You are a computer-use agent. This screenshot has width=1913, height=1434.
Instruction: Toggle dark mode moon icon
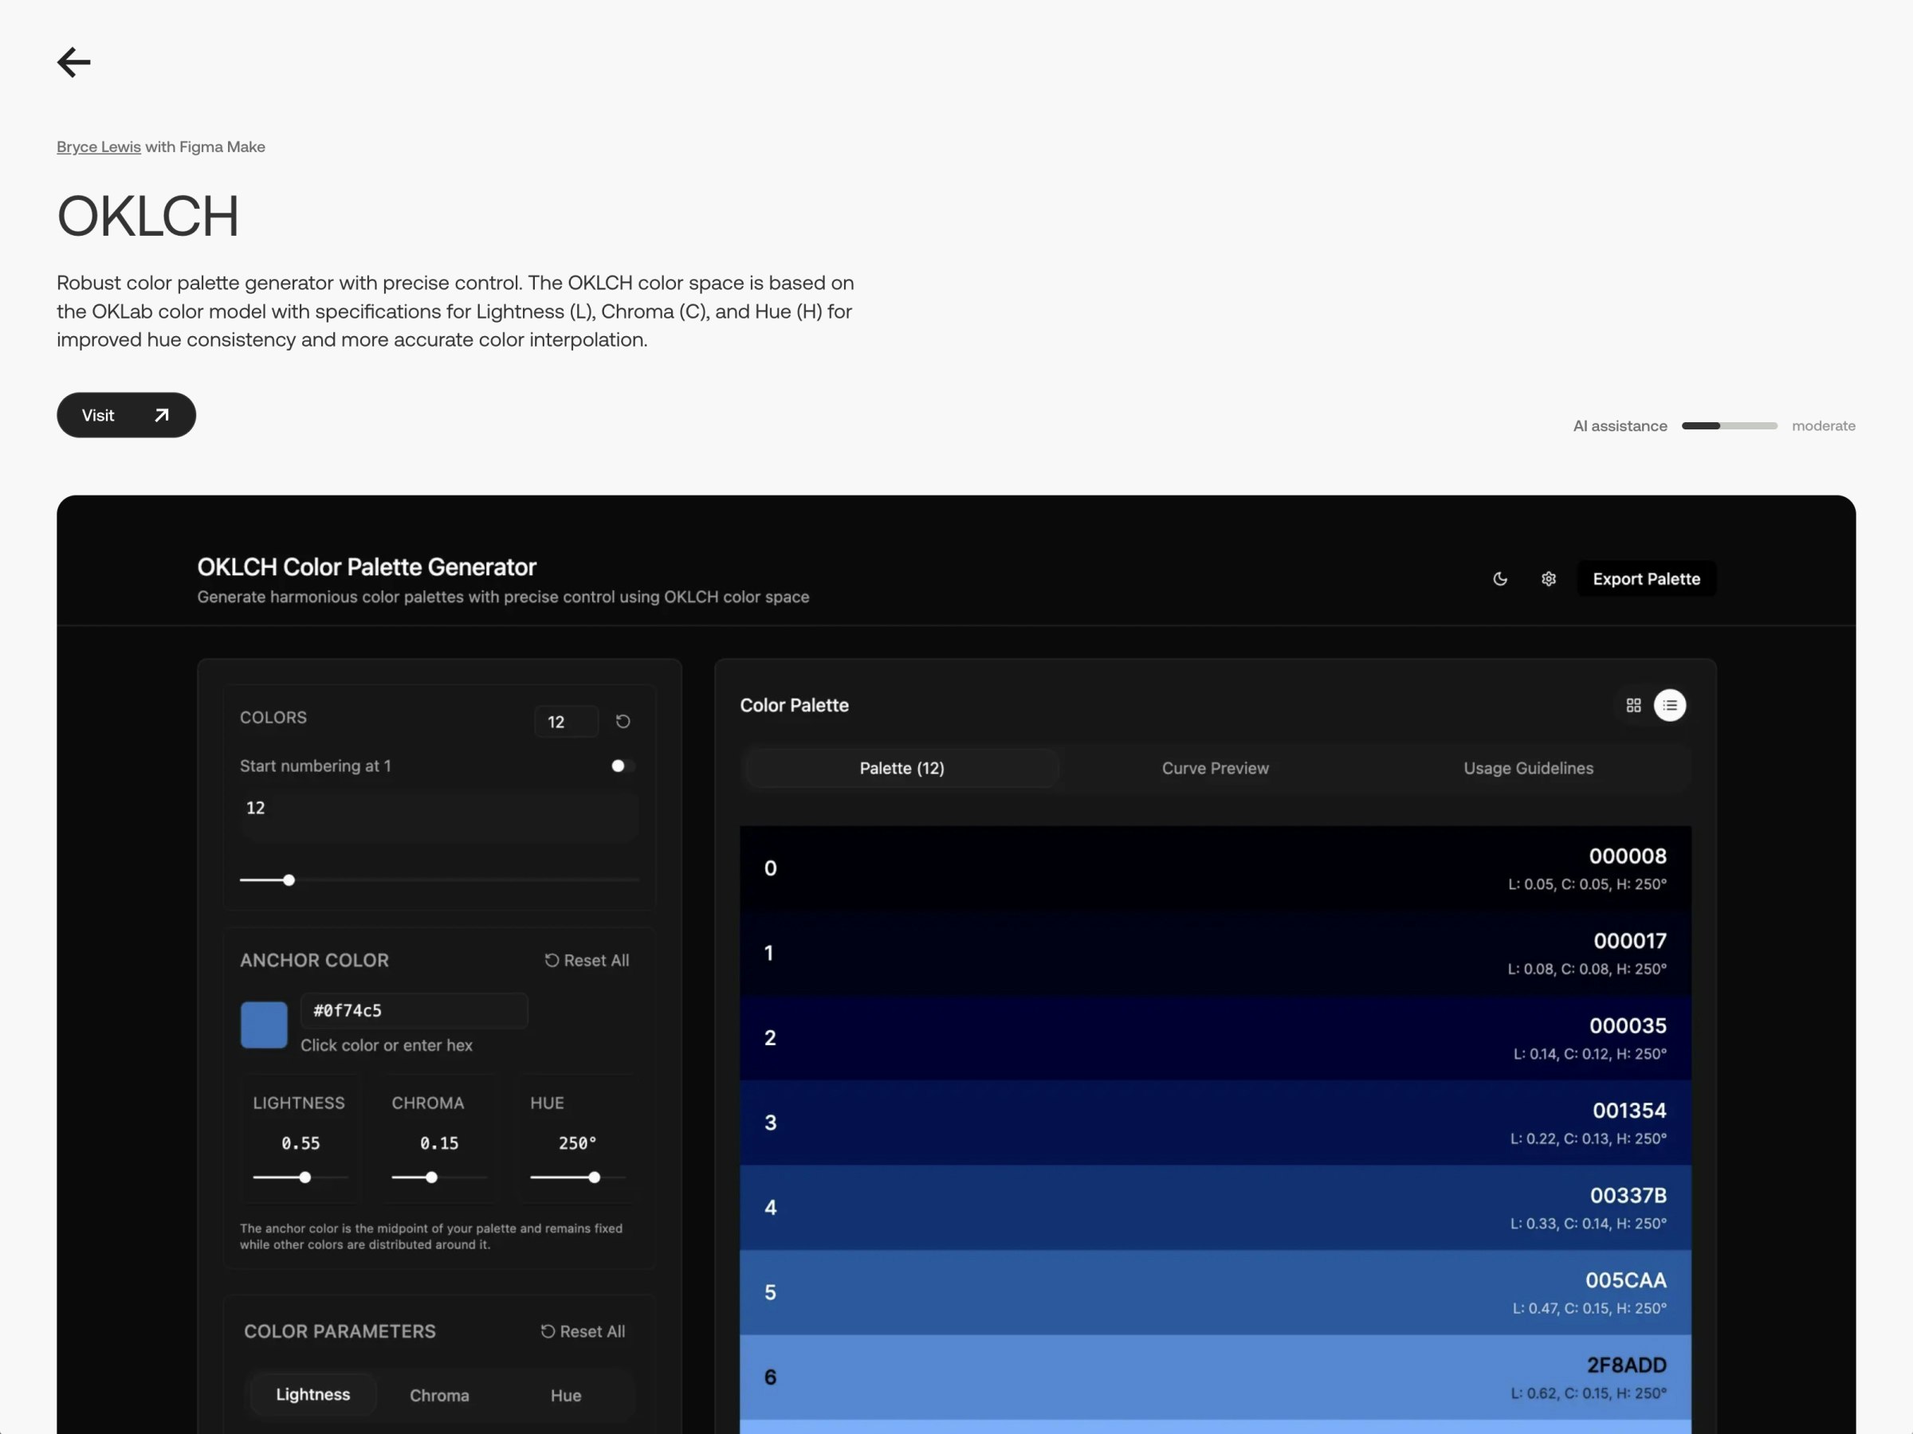[x=1500, y=579]
